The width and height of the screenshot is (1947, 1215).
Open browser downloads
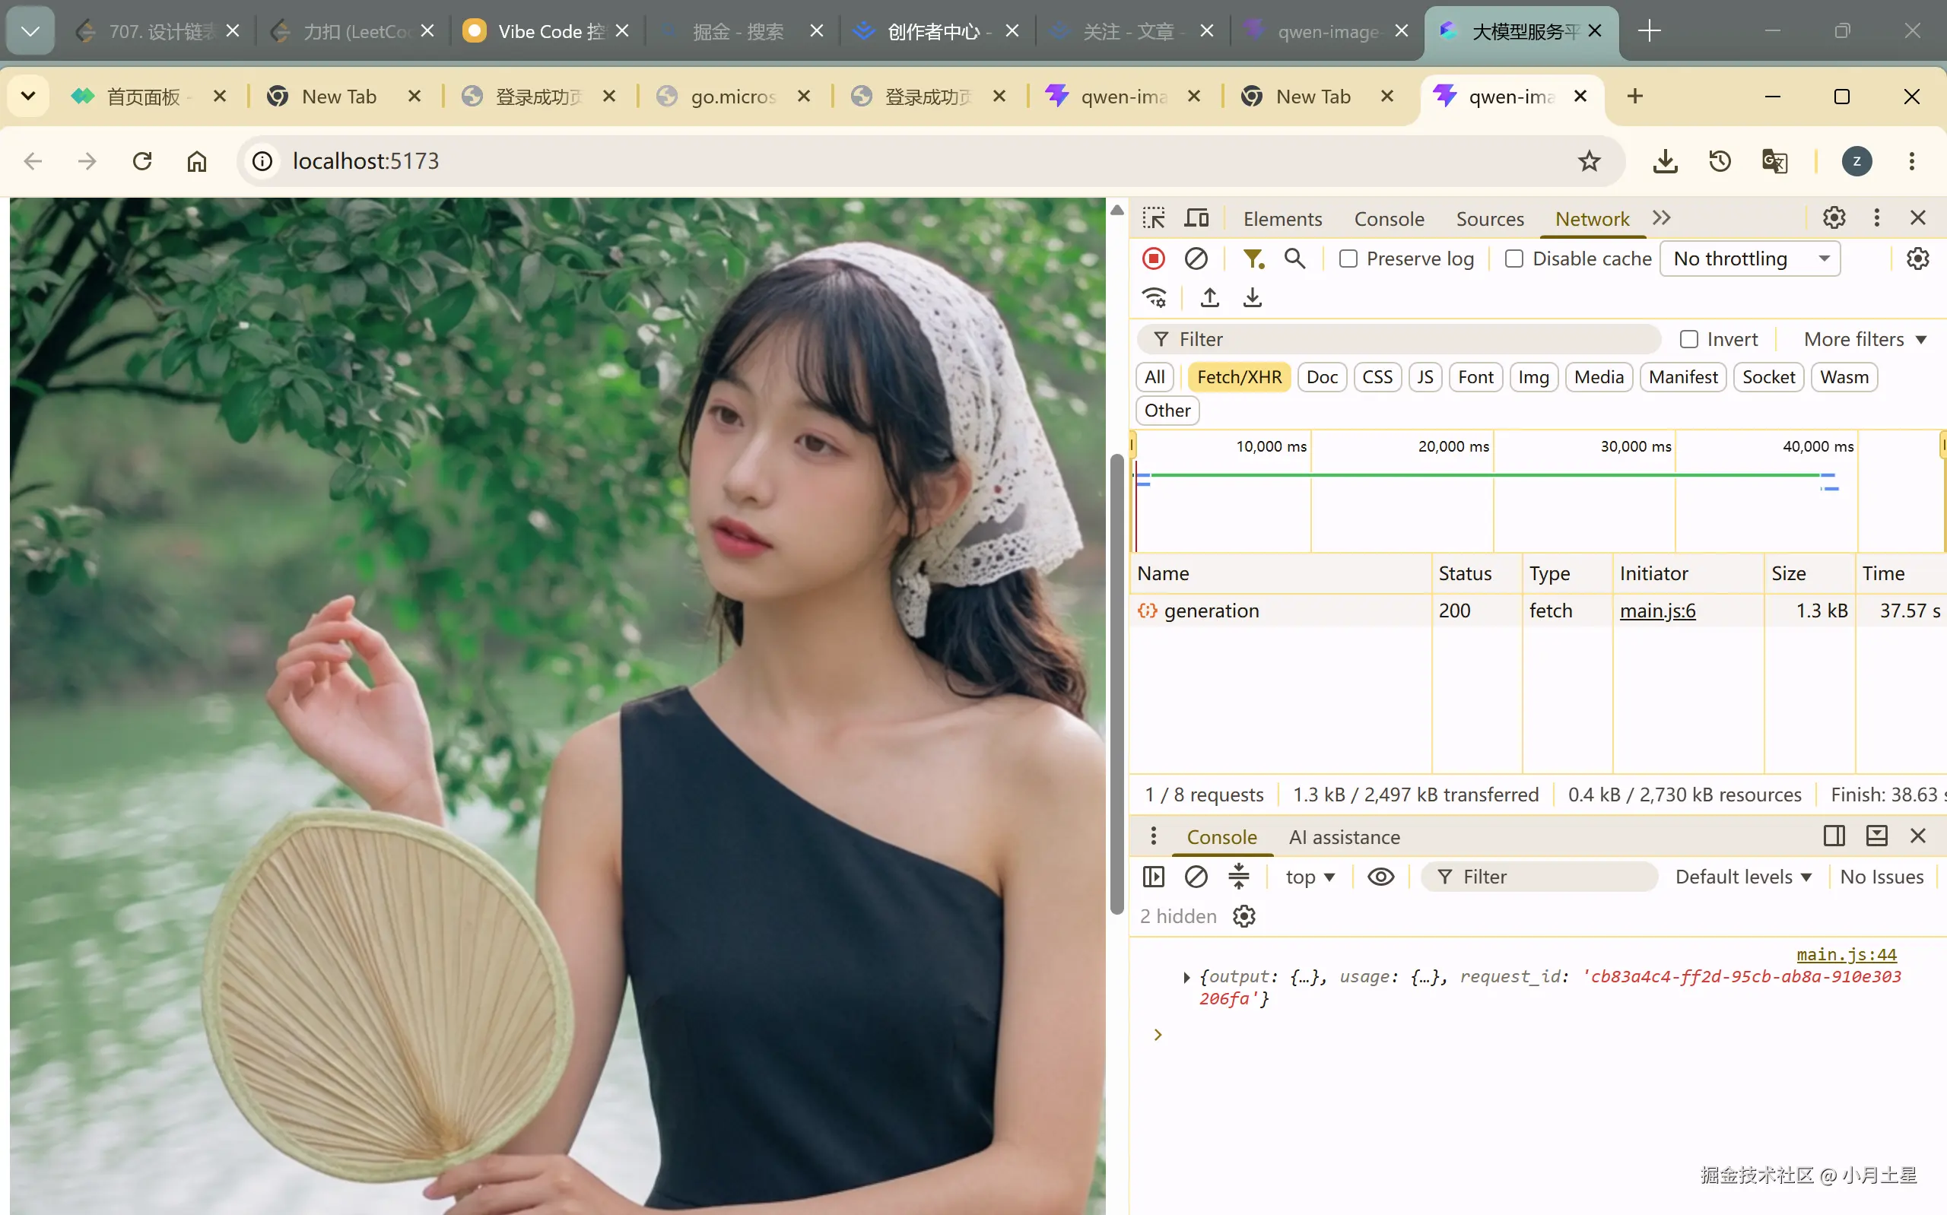[1665, 161]
